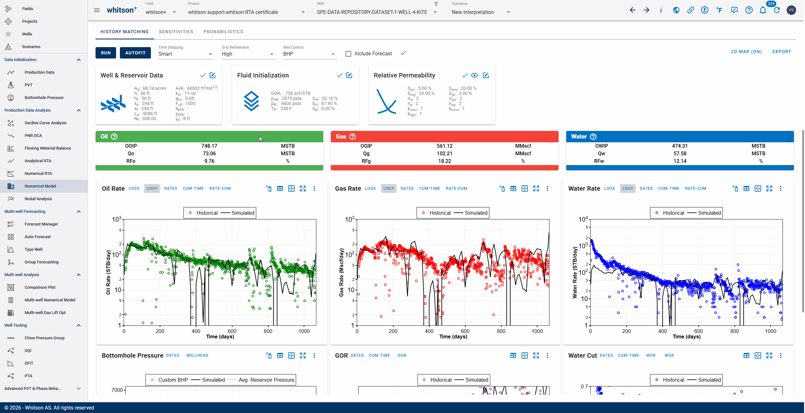Expand Advanced PVT & Phase Behavior section
805x413 pixels.
pos(79,388)
